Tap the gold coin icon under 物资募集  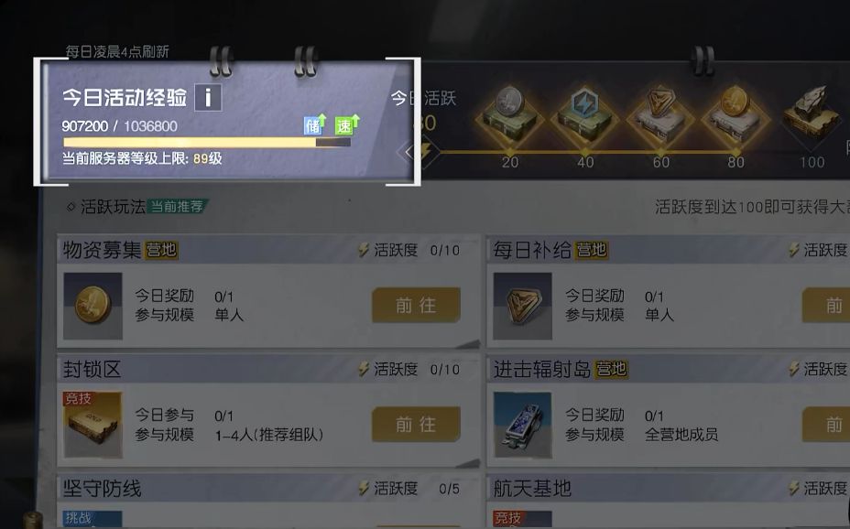tap(93, 306)
